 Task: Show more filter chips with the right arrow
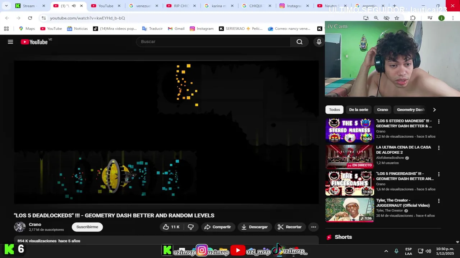pyautogui.click(x=434, y=110)
